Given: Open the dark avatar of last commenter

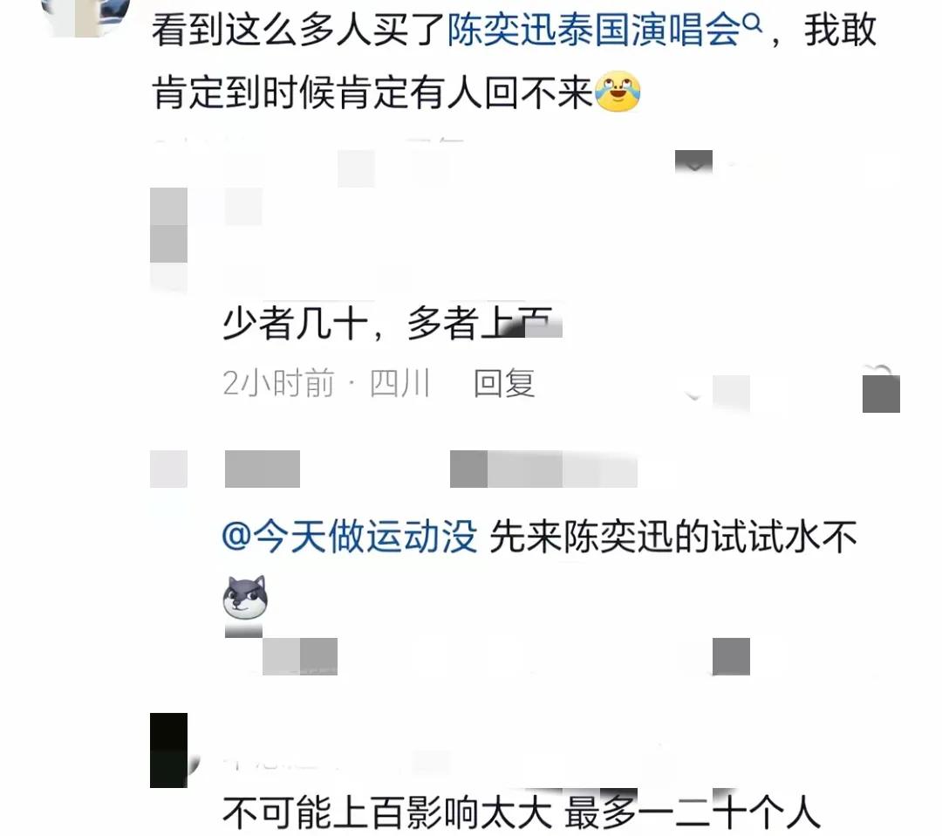Looking at the screenshot, I should click(169, 750).
